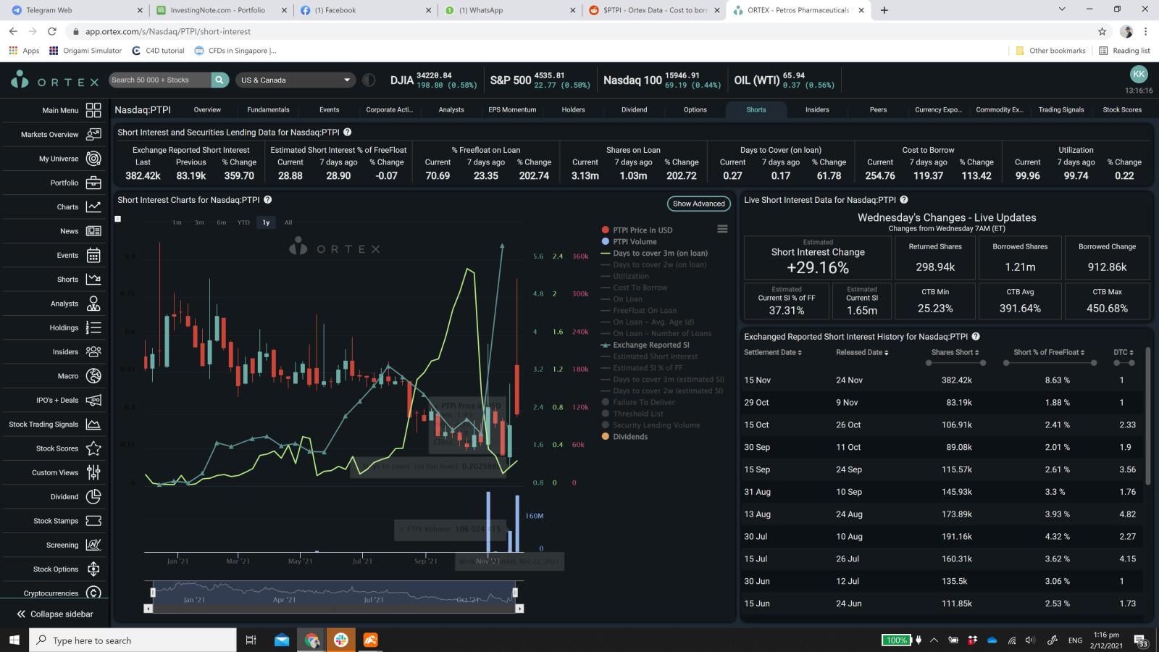Open Shorts sidebar icon
1159x652 pixels.
(x=93, y=279)
